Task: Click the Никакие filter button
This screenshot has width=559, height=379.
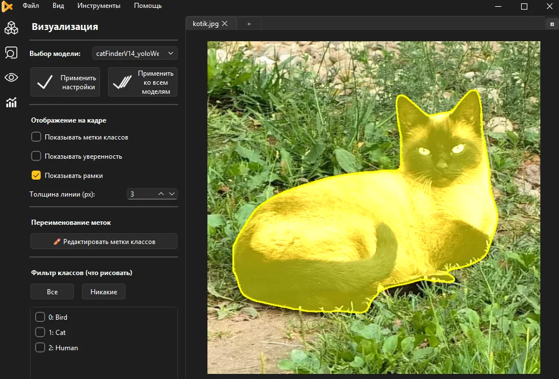Action: tap(104, 291)
